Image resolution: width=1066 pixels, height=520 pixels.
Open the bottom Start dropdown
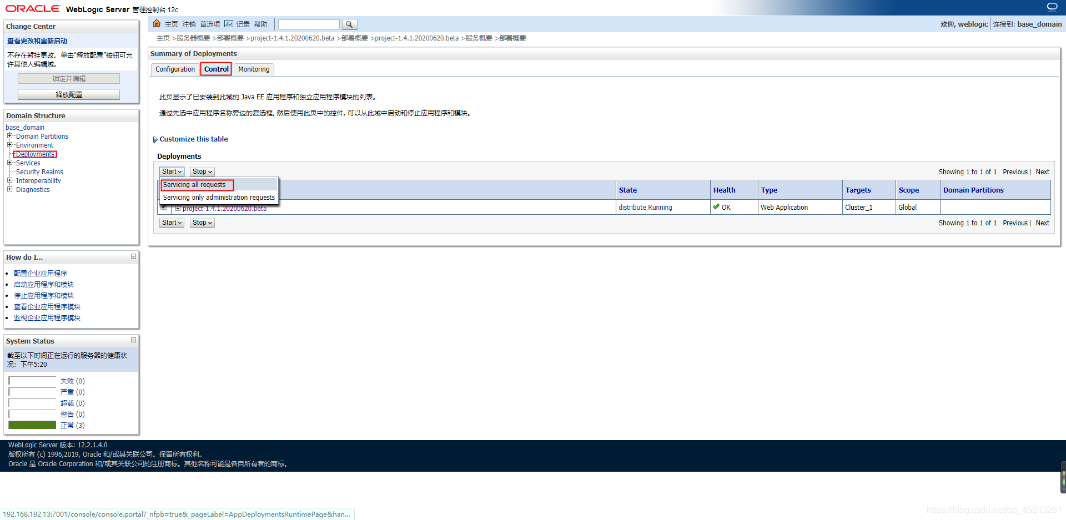pos(172,223)
